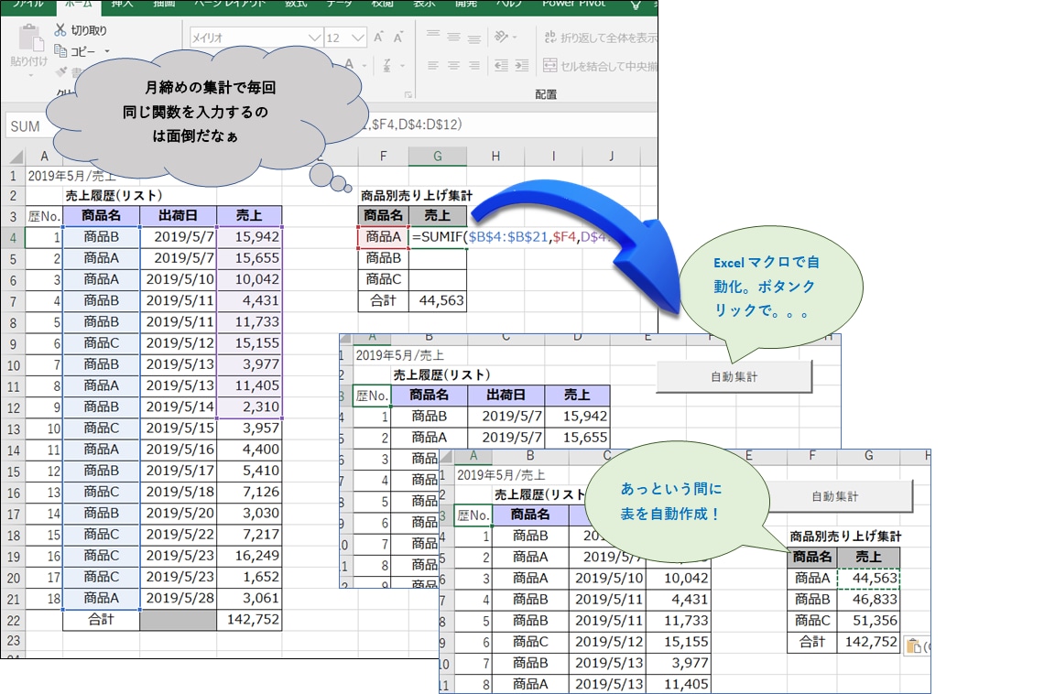Select main sheet cell 7,126
Image resolution: width=1055 pixels, height=694 pixels.
click(250, 492)
